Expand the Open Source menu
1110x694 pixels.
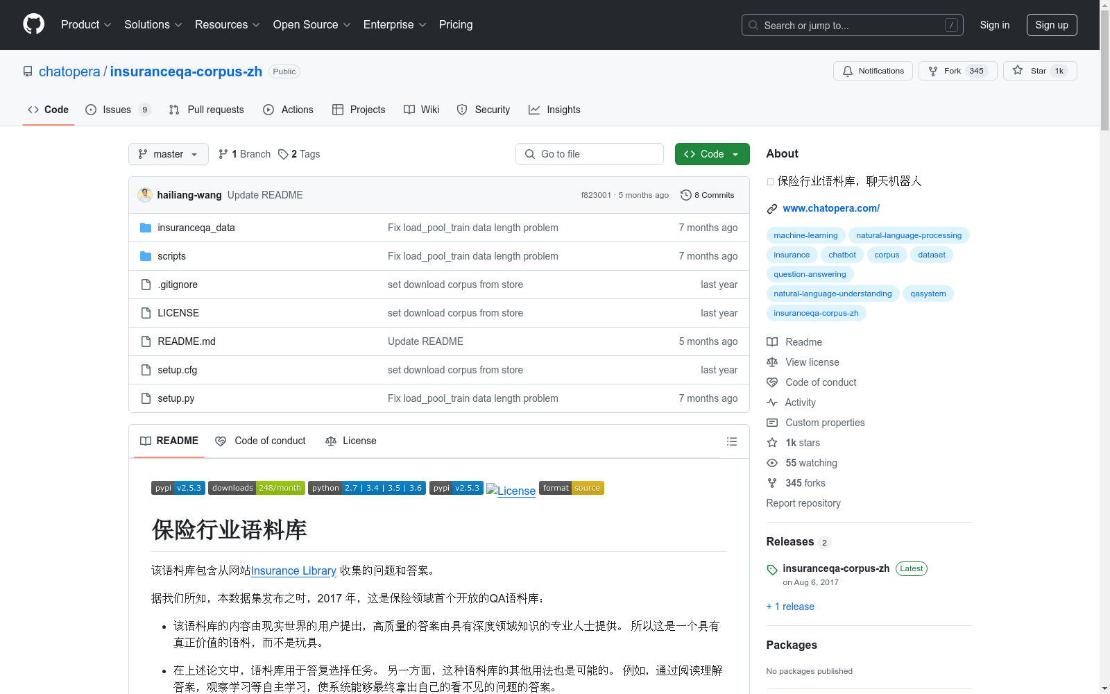click(x=311, y=24)
